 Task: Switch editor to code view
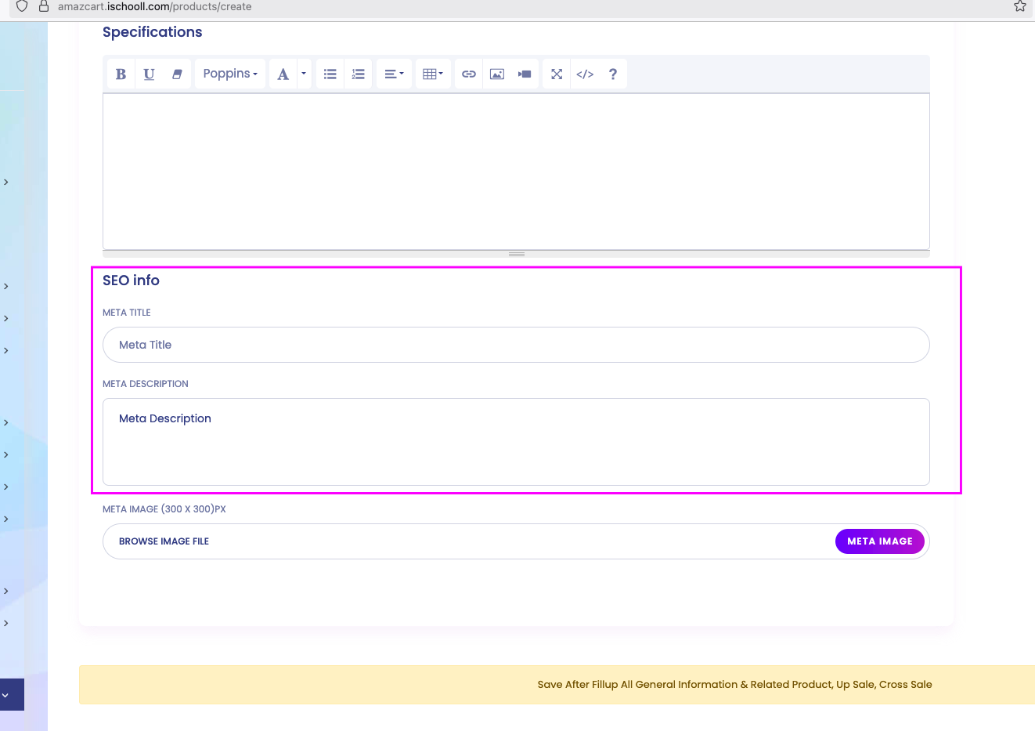(585, 74)
